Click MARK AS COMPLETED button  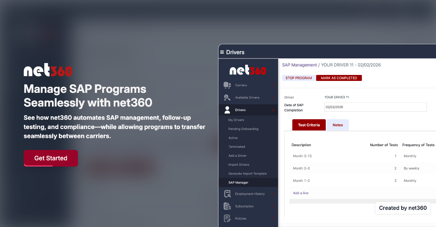[339, 78]
